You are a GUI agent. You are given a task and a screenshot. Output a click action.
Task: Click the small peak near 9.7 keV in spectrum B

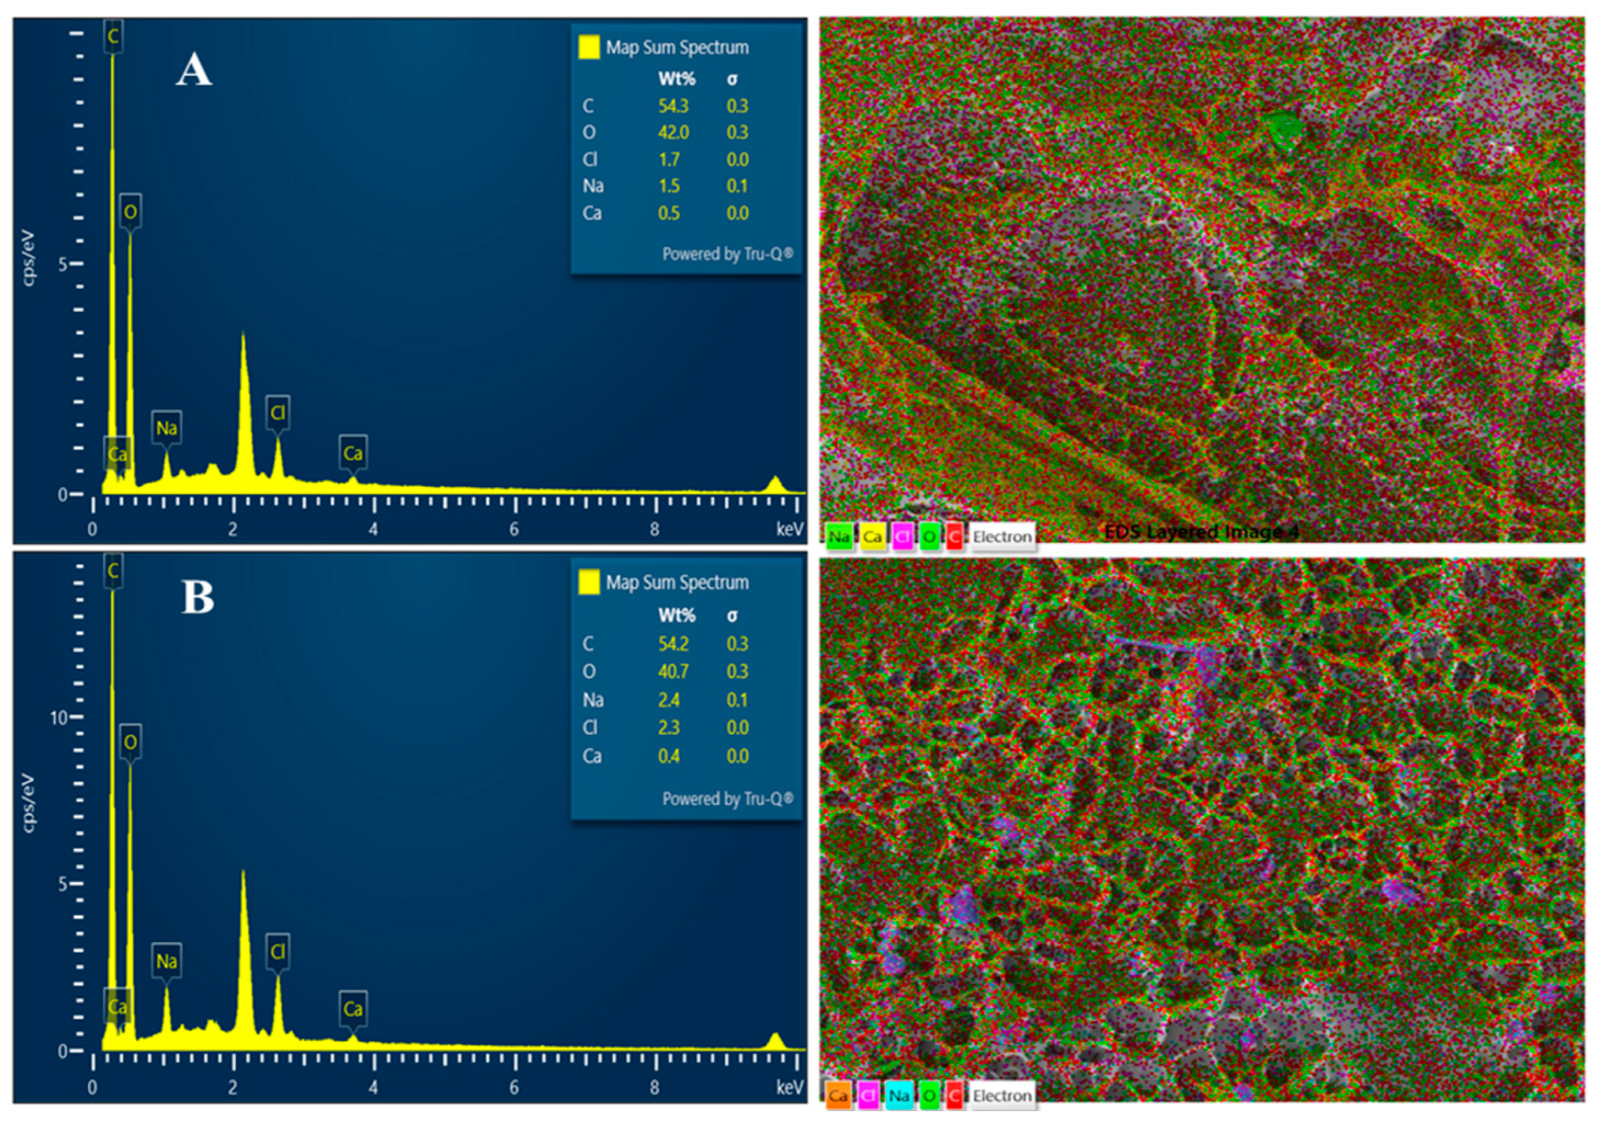[x=775, y=1041]
